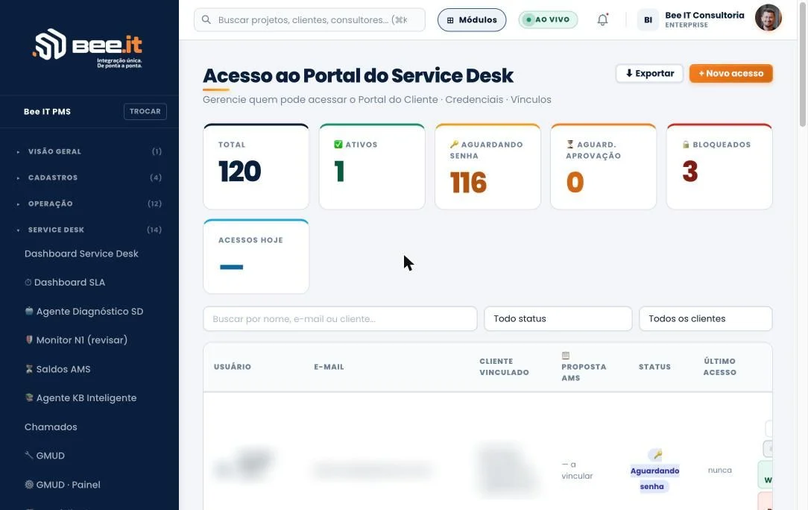Select the Bloqueados 3 card
Image resolution: width=808 pixels, height=510 pixels.
click(719, 166)
